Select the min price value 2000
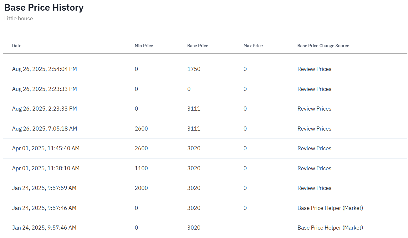The width and height of the screenshot is (408, 238). click(x=141, y=188)
